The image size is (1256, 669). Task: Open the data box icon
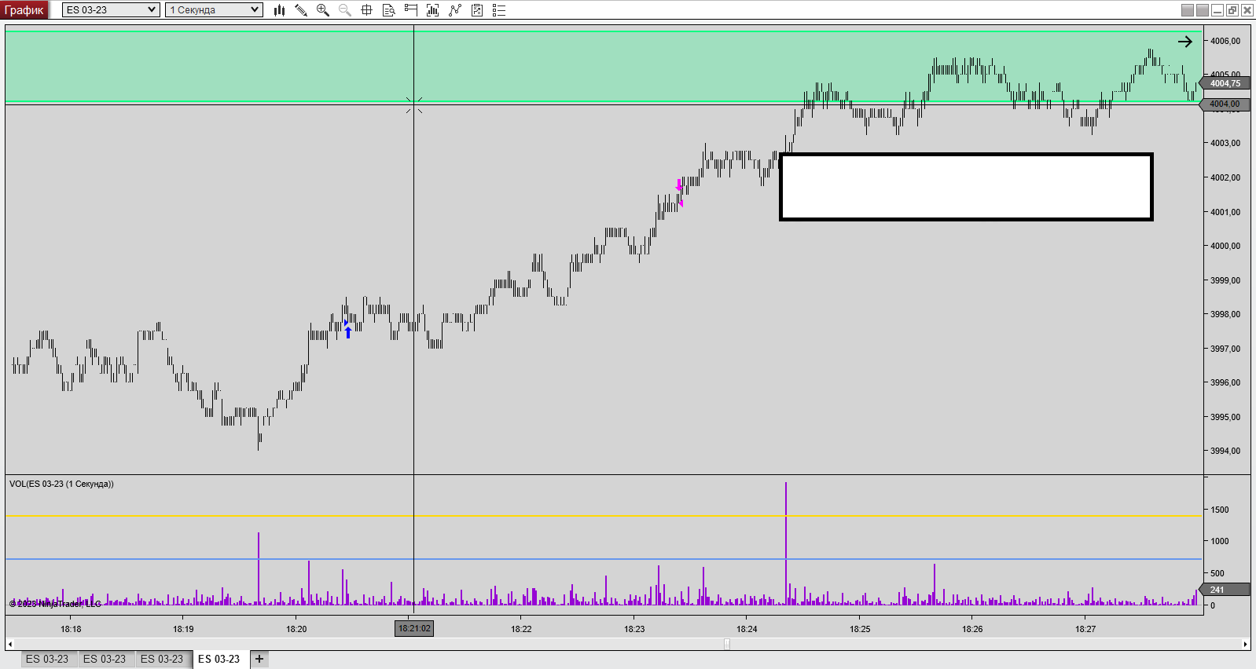point(388,10)
